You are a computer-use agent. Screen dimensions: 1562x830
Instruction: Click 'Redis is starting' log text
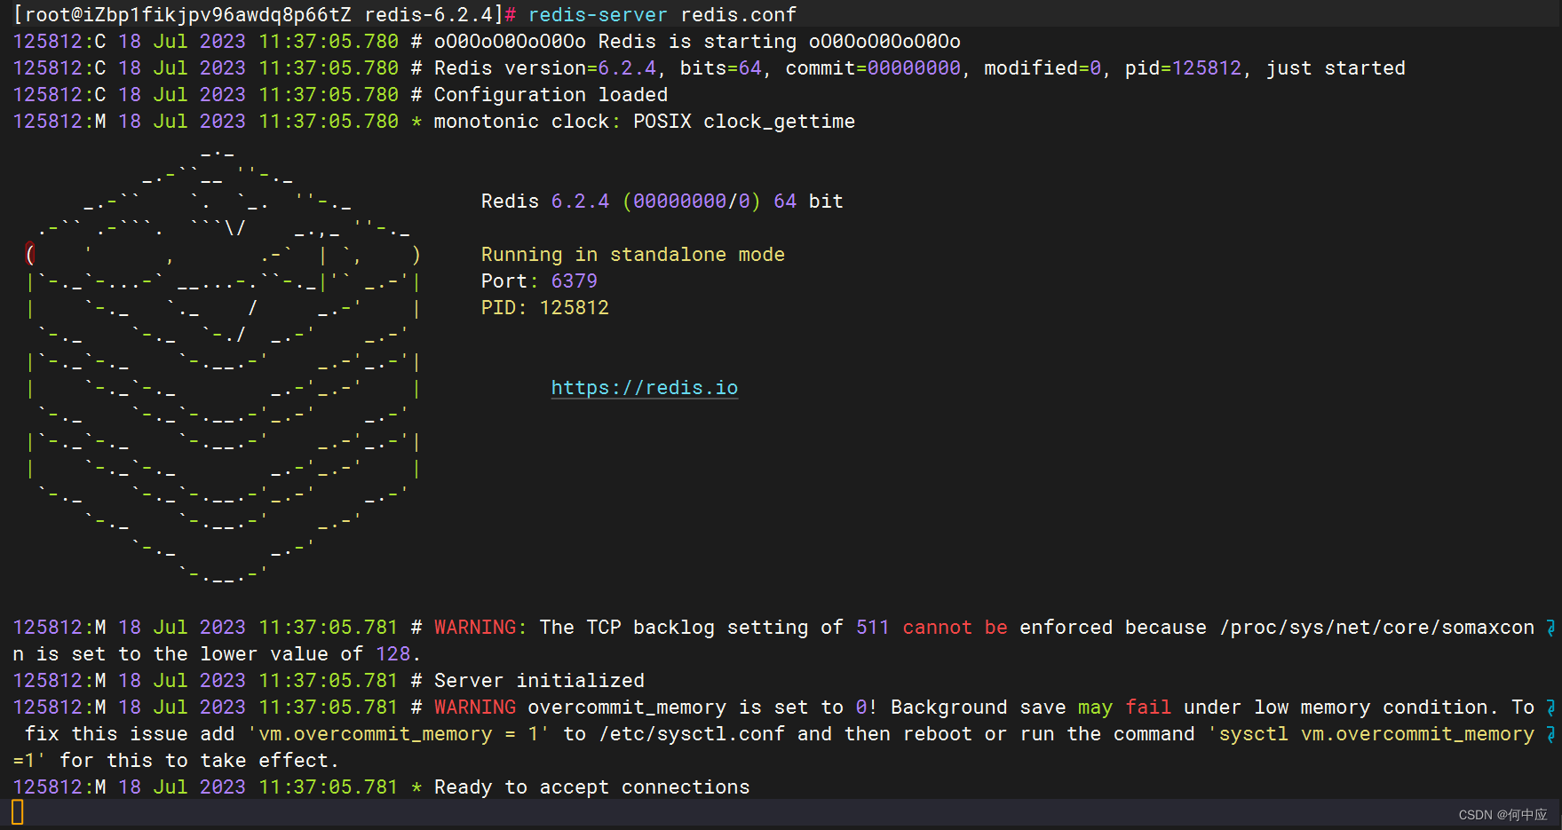click(x=697, y=42)
